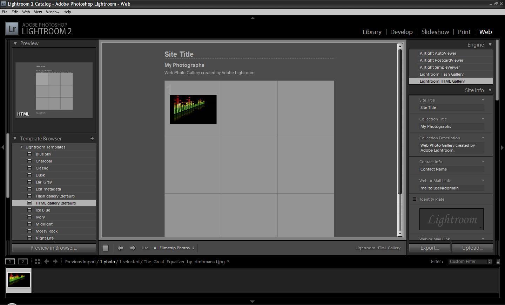Go to previous photo with left arrow
505x305 pixels.
pos(120,248)
